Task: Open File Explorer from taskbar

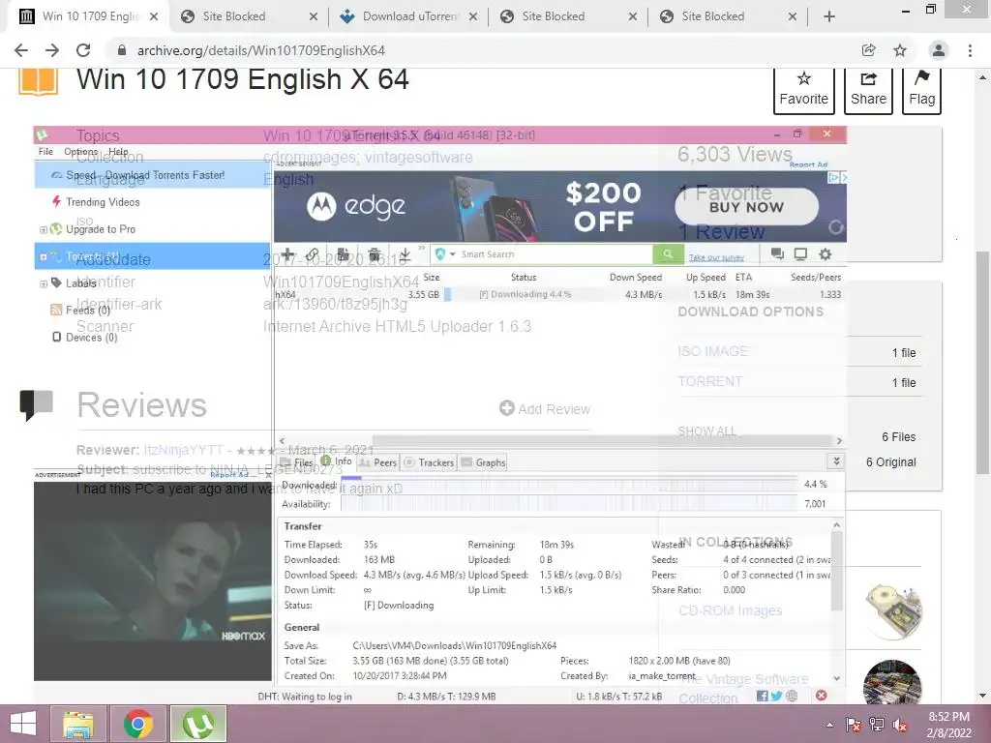Action: tap(78, 724)
